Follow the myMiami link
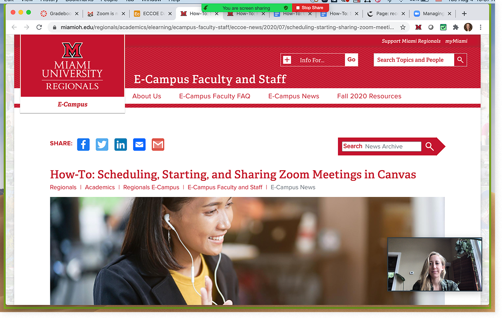502x318 pixels. tap(456, 41)
